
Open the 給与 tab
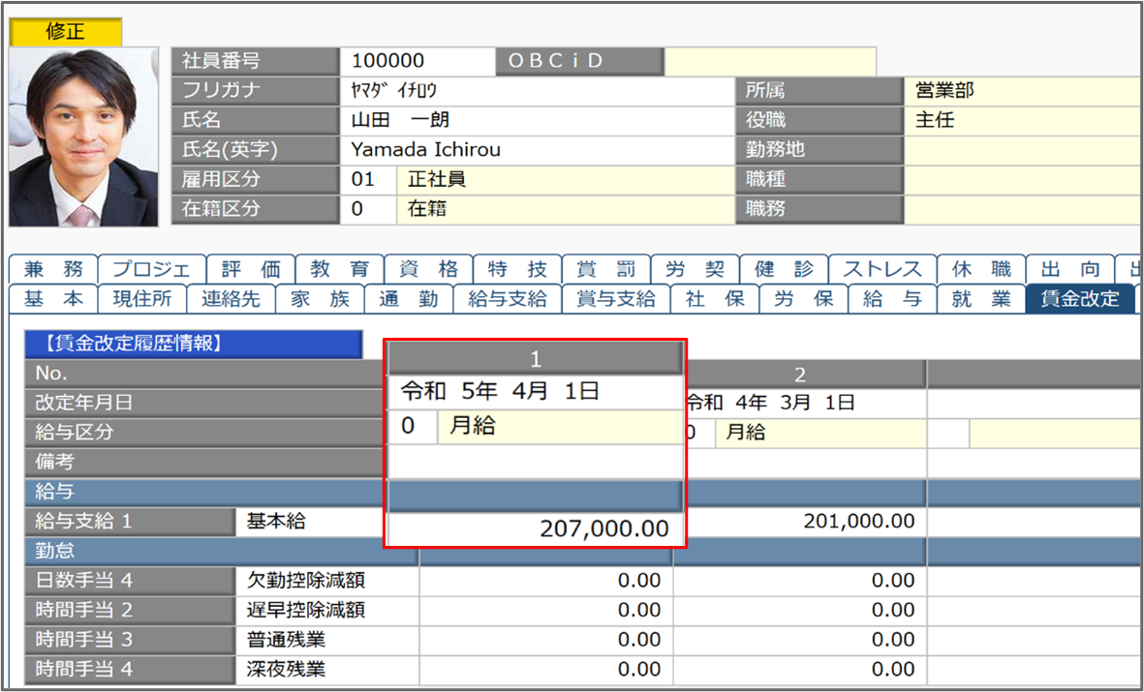pyautogui.click(x=892, y=299)
